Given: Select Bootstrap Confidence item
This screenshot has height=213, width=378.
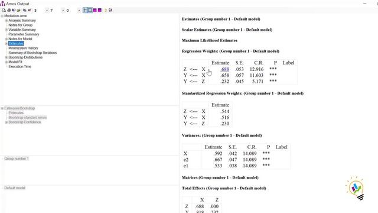Looking at the screenshot, I should point(25,122).
